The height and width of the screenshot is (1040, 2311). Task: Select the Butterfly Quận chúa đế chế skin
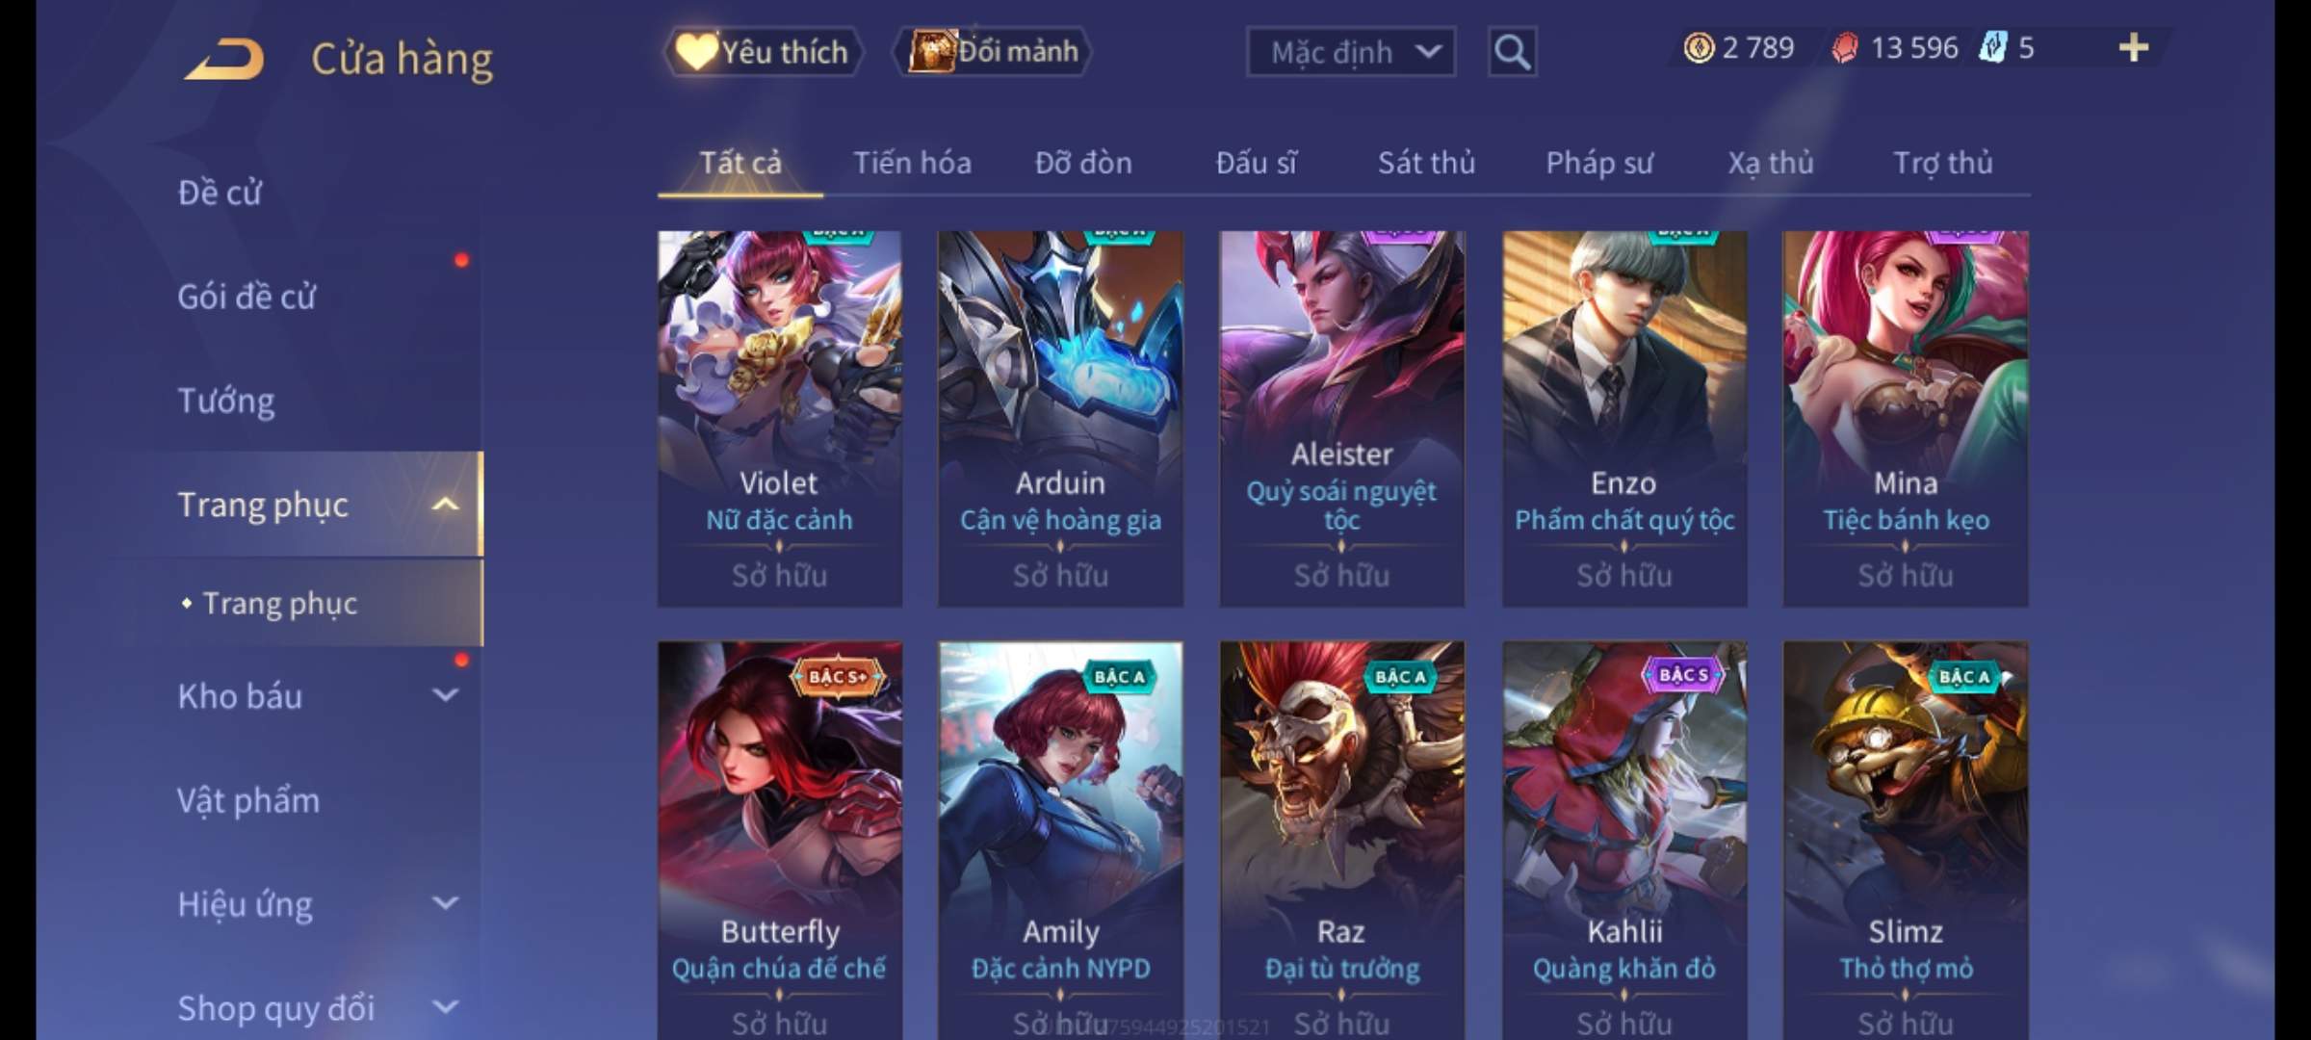tap(780, 840)
